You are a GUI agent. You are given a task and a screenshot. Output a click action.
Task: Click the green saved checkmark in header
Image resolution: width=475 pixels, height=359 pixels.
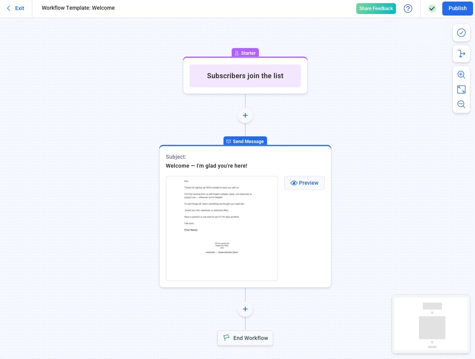(432, 8)
